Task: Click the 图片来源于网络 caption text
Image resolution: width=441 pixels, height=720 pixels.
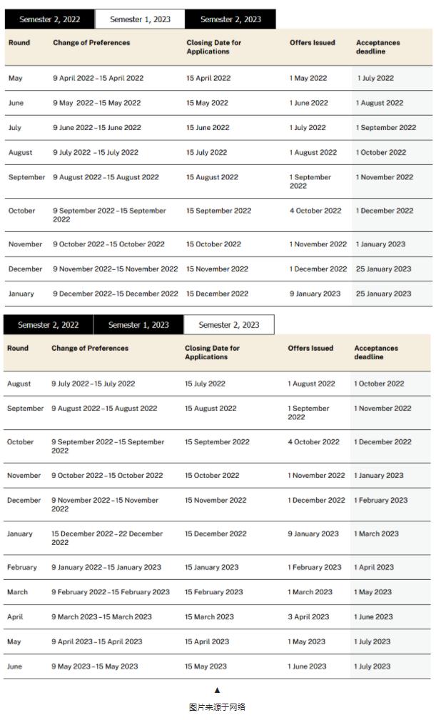Action: [217, 707]
